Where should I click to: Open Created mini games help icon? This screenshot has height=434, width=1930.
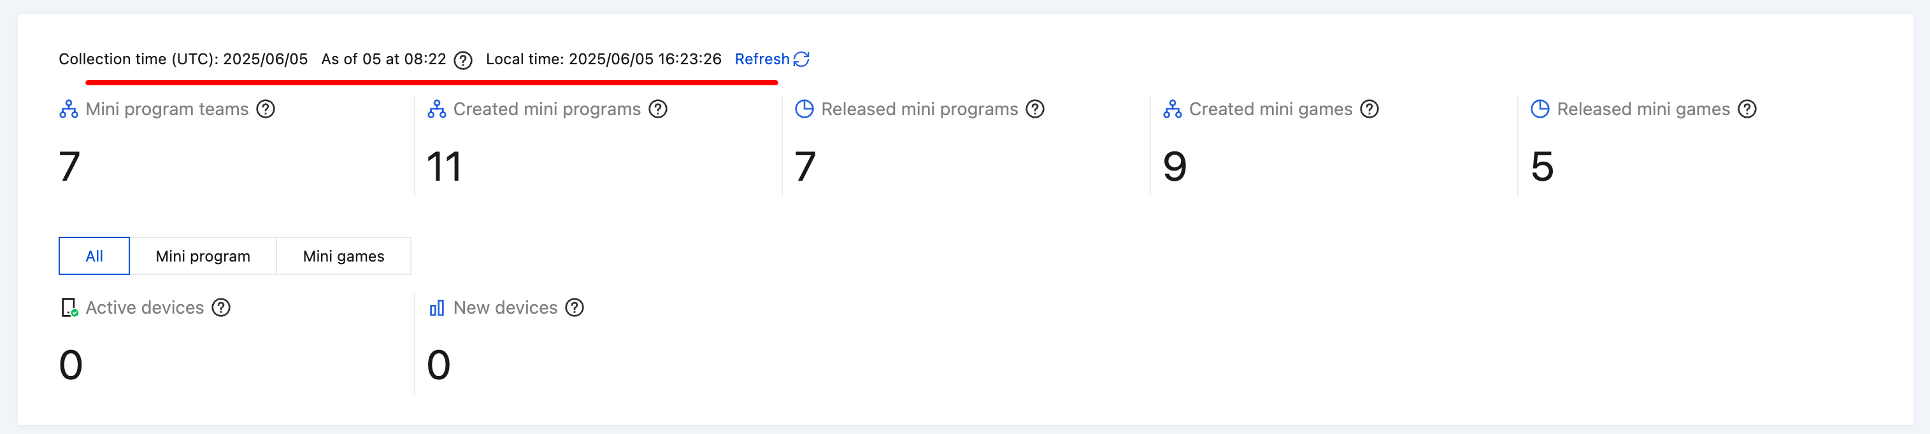point(1369,109)
